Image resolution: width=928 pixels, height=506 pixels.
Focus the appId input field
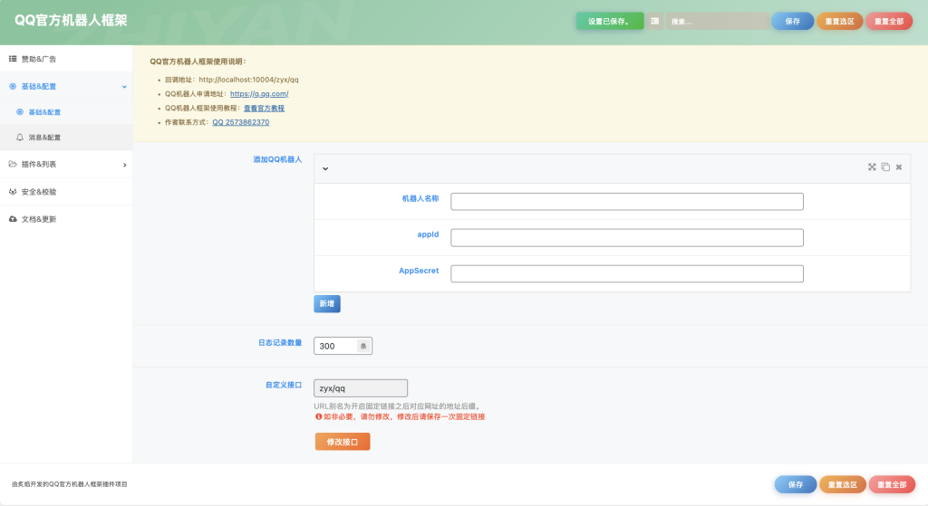[x=627, y=238]
